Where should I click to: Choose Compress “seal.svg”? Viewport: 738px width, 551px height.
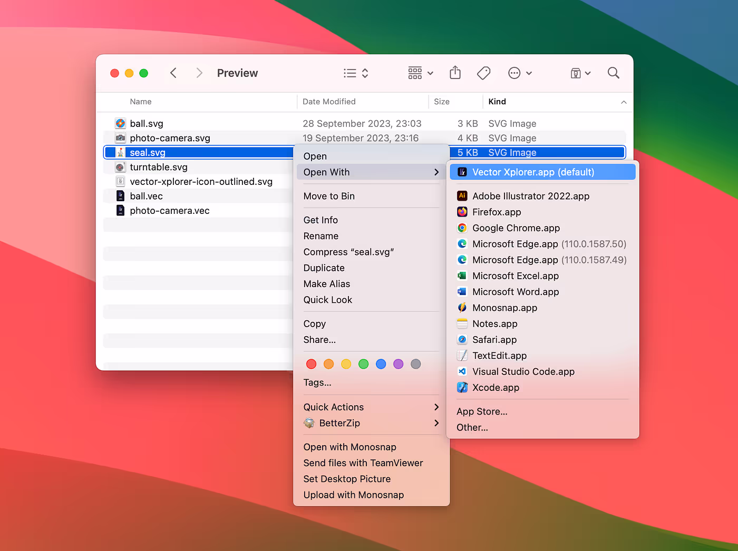click(x=371, y=252)
